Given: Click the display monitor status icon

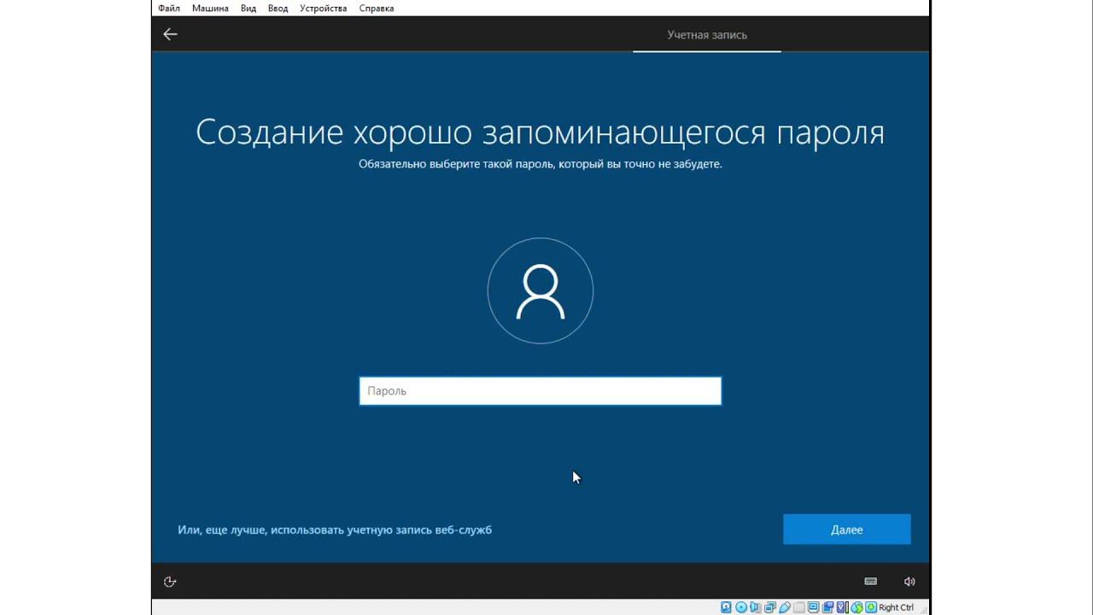Looking at the screenshot, I should coord(814,607).
